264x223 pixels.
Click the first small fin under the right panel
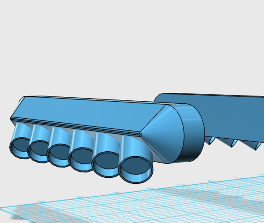point(211,141)
